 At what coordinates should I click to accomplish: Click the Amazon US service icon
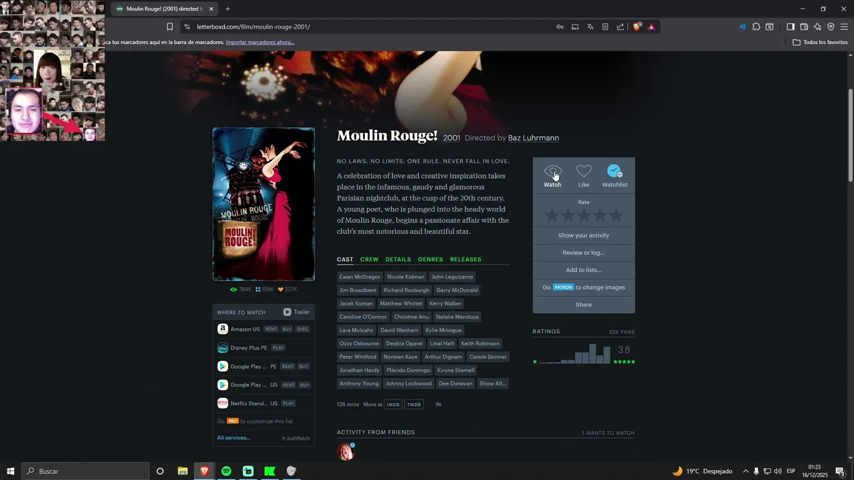(223, 329)
